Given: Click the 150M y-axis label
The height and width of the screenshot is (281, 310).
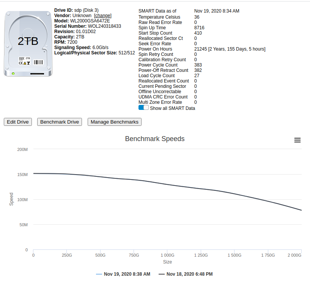Looking at the screenshot, I should coord(22,175).
